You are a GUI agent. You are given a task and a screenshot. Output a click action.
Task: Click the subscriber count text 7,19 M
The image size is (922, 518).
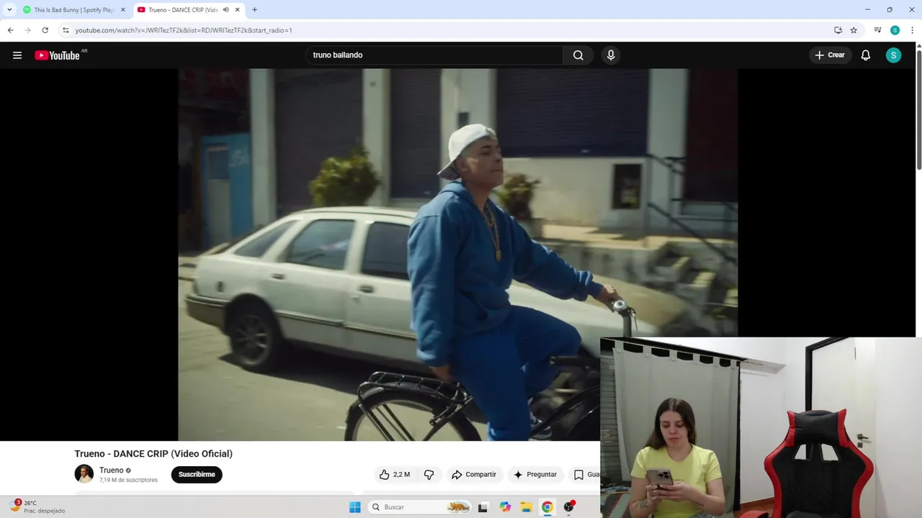[128, 480]
